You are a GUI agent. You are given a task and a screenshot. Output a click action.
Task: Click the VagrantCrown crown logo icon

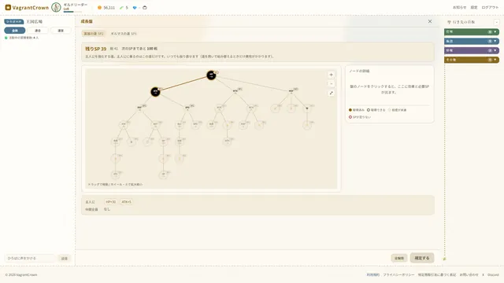8,7
